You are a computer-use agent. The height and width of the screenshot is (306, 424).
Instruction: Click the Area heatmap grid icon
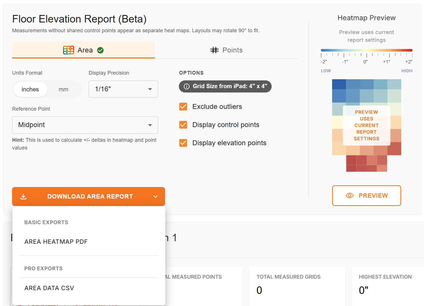click(69, 50)
